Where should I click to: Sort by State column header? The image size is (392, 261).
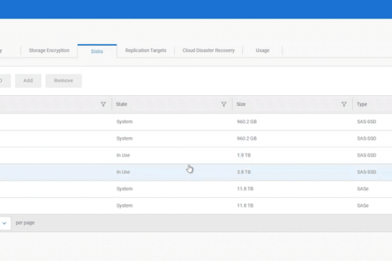pyautogui.click(x=121, y=104)
